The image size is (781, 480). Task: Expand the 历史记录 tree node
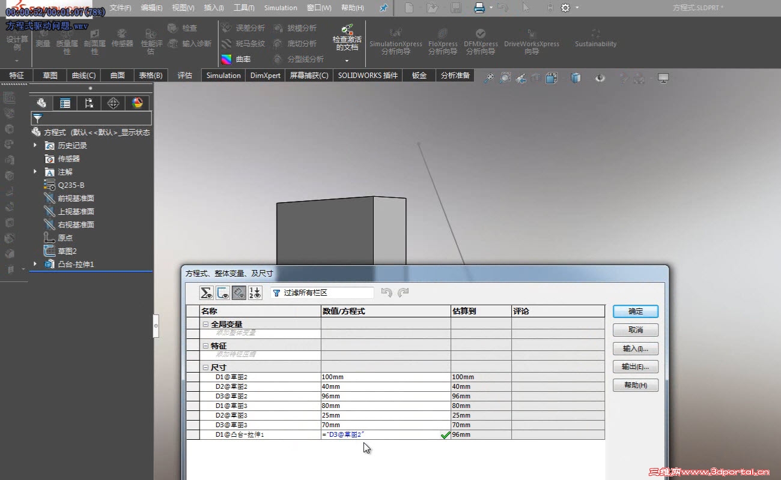(x=35, y=145)
